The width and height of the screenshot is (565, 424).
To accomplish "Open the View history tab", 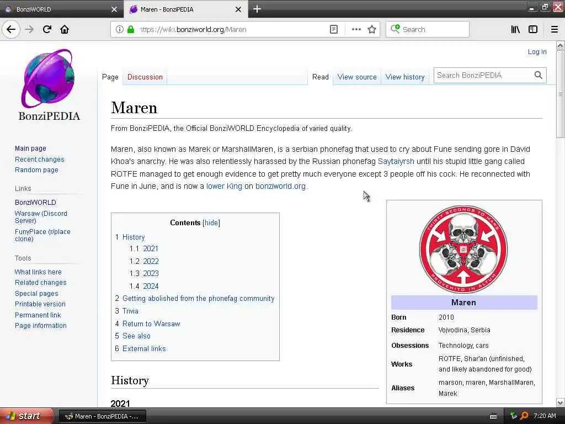I will coord(404,77).
